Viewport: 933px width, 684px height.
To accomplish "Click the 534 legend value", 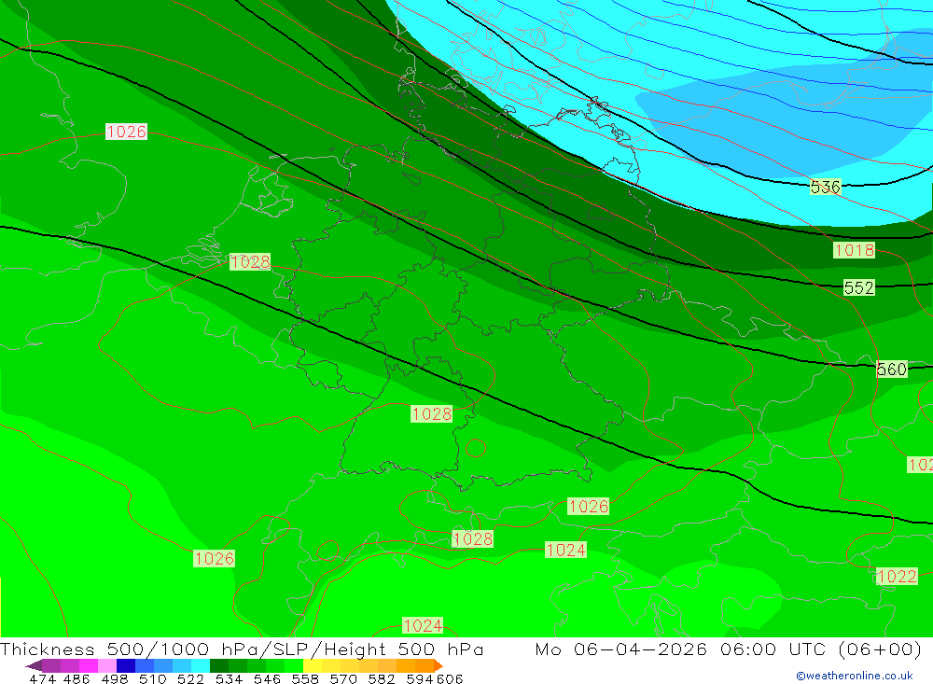I will click(x=230, y=679).
